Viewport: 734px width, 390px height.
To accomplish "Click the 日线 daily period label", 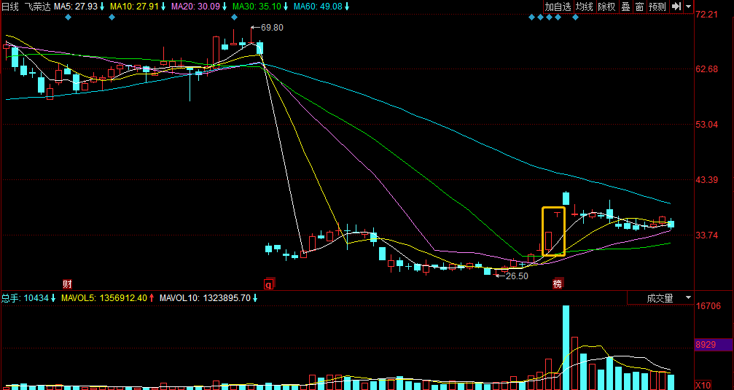I will point(9,7).
